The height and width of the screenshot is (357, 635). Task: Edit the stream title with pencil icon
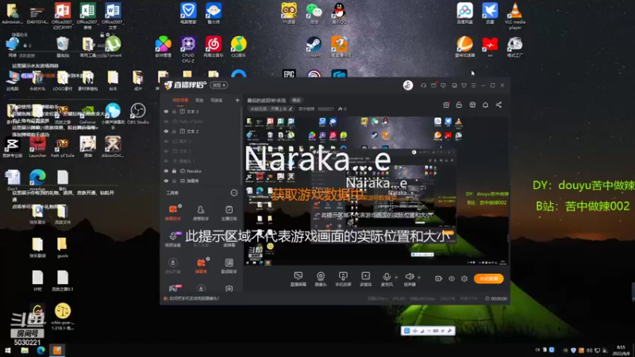click(x=291, y=109)
